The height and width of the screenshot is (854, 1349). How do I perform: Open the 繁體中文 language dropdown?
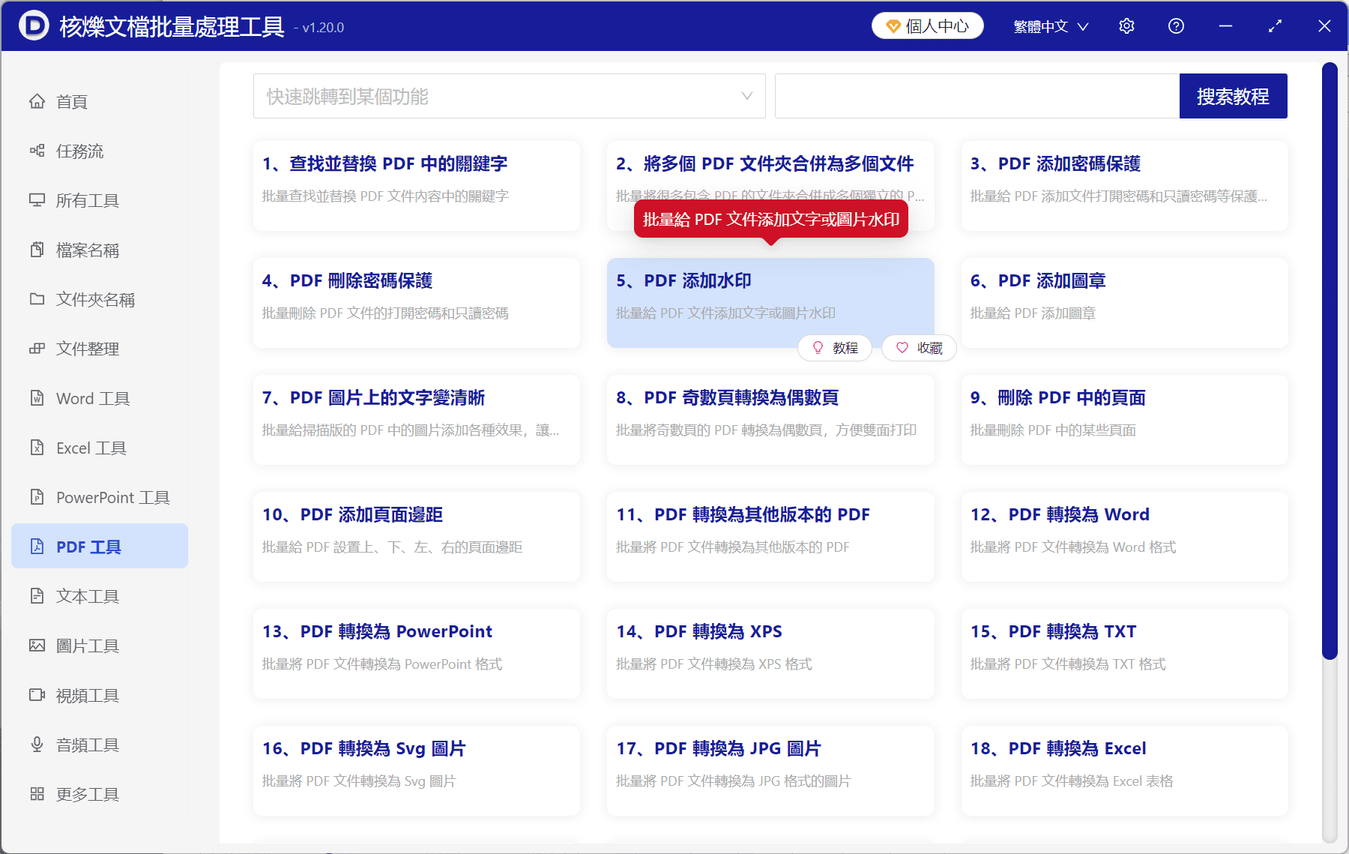[1049, 25]
